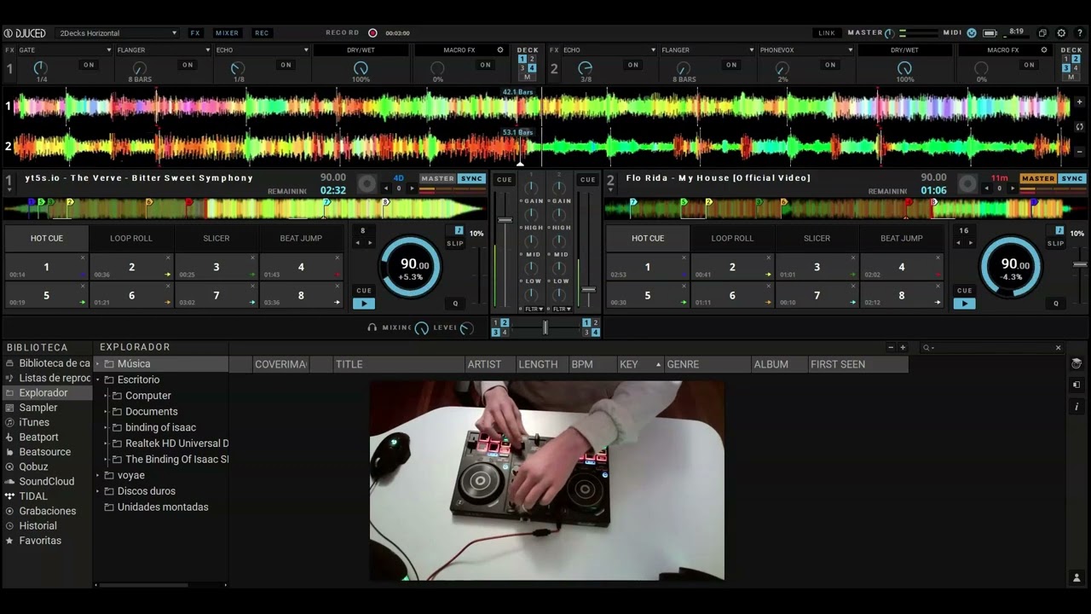Screen dimensions: 1091x614
Task: Toggle ECHO effect ON for FX 1
Action: 286,65
